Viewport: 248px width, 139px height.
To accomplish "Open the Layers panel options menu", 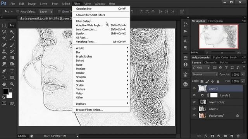I will point(244,63).
